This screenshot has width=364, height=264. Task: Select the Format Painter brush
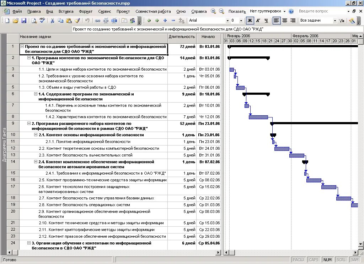[77, 21]
